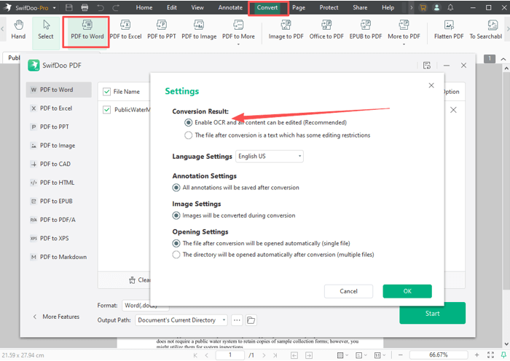Switch to the Convert tab
The width and height of the screenshot is (510, 361).
tap(267, 7)
